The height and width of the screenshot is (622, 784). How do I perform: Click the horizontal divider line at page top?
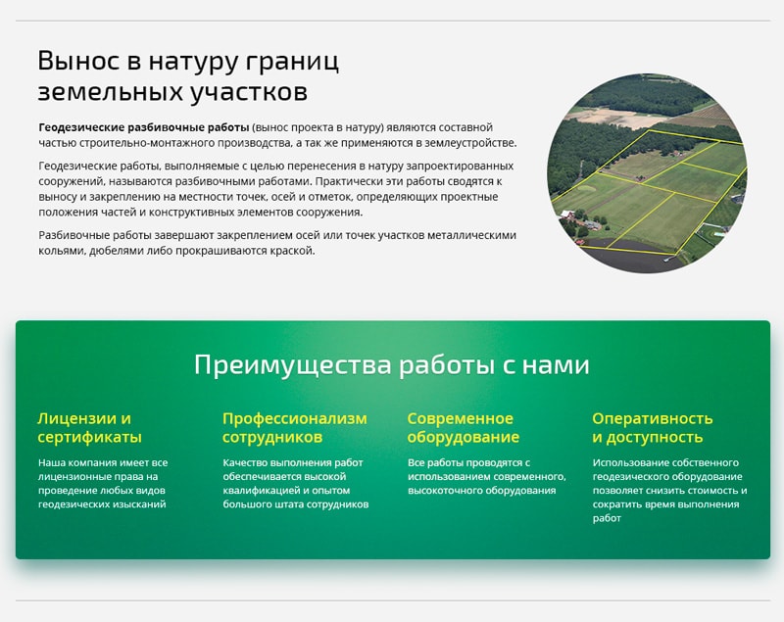(x=392, y=21)
